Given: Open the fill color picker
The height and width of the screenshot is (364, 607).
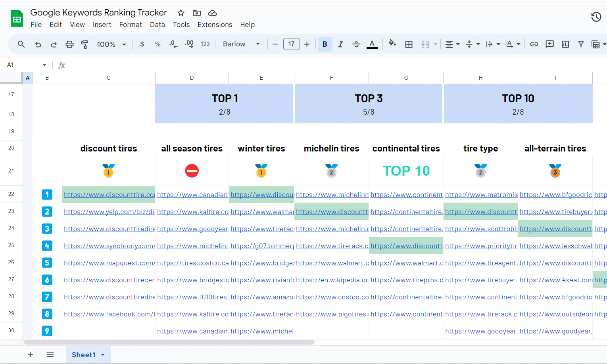Looking at the screenshot, I should [x=392, y=44].
